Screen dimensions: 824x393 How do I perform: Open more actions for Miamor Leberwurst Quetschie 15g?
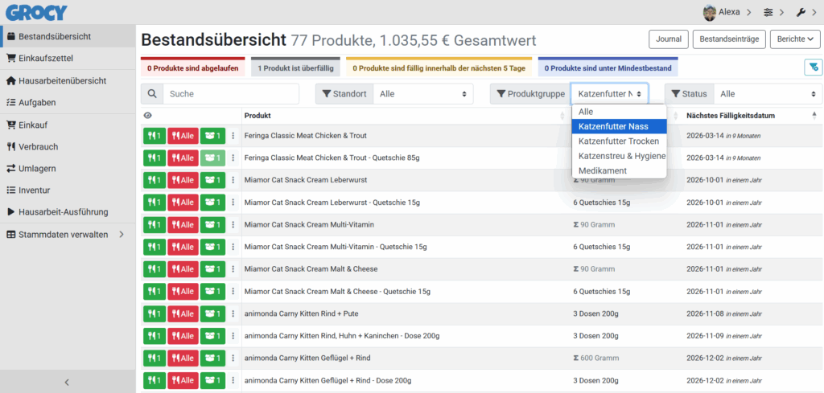[x=233, y=202]
